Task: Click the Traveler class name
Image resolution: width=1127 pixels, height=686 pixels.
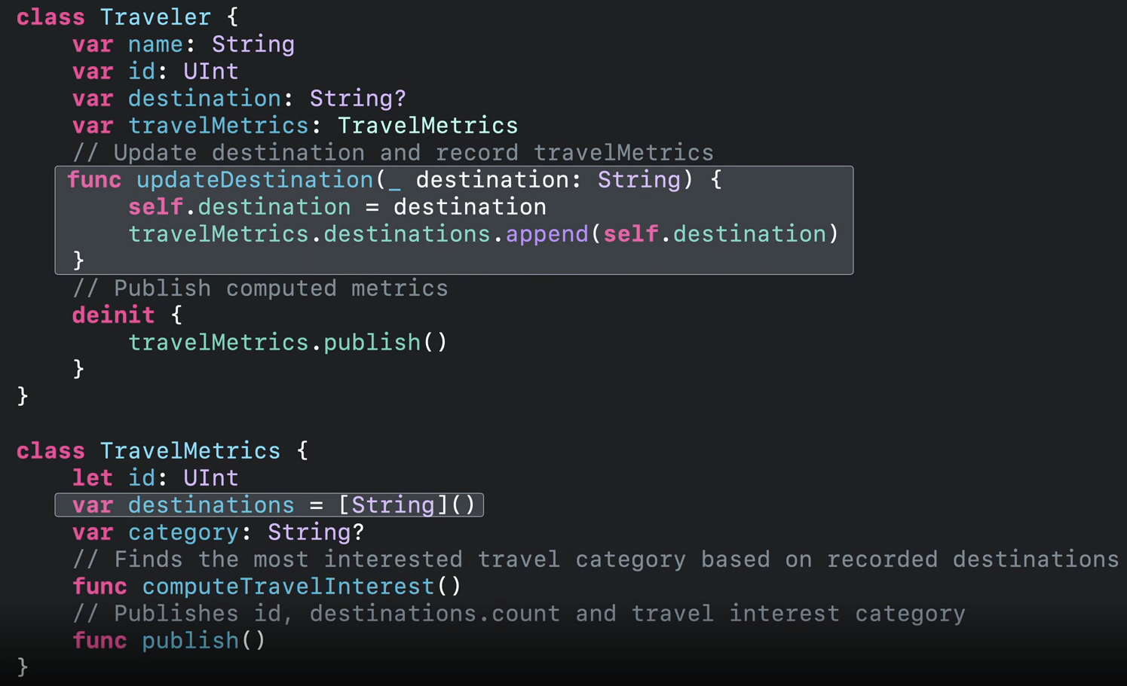Action: 156,17
